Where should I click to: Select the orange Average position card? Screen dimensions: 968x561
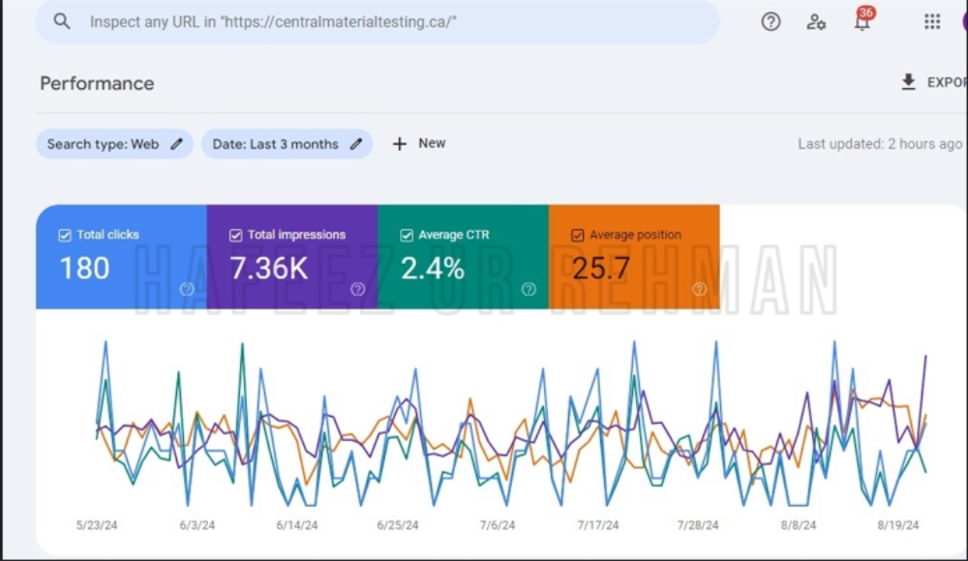click(x=634, y=256)
